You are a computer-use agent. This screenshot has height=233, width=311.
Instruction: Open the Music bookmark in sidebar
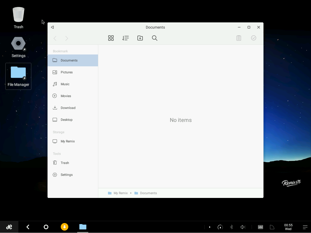pos(65,84)
